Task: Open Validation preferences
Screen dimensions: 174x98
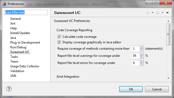Action: click(x=17, y=71)
